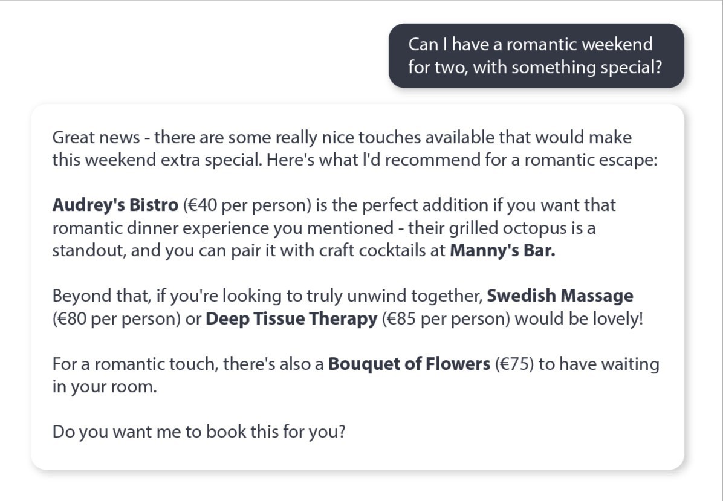Click the bold Deep Tissue Therapy text

(291, 318)
